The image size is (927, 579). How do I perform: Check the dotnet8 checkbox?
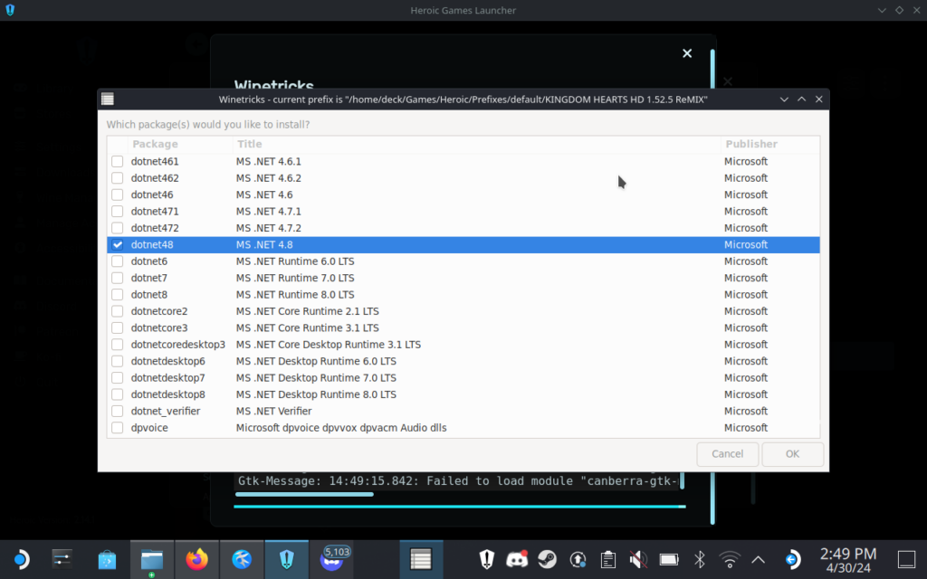click(x=117, y=294)
